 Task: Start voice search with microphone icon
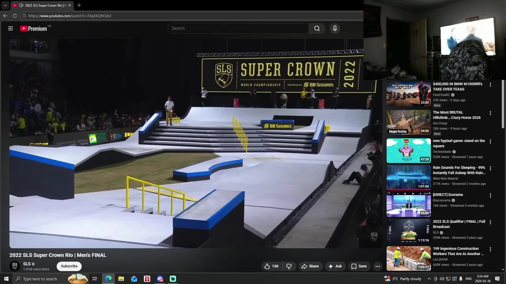(335, 28)
